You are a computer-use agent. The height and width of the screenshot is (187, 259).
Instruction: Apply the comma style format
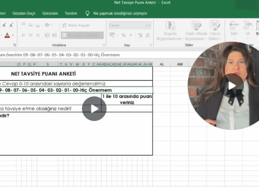click(x=131, y=35)
